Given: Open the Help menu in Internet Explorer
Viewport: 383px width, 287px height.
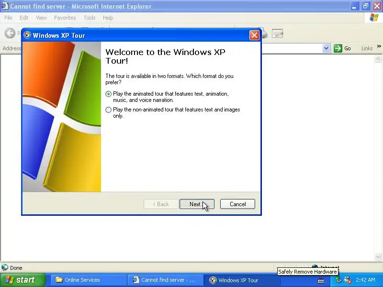Looking at the screenshot, I should [108, 18].
